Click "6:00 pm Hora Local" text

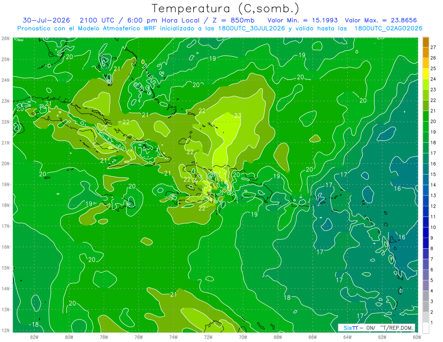[163, 20]
